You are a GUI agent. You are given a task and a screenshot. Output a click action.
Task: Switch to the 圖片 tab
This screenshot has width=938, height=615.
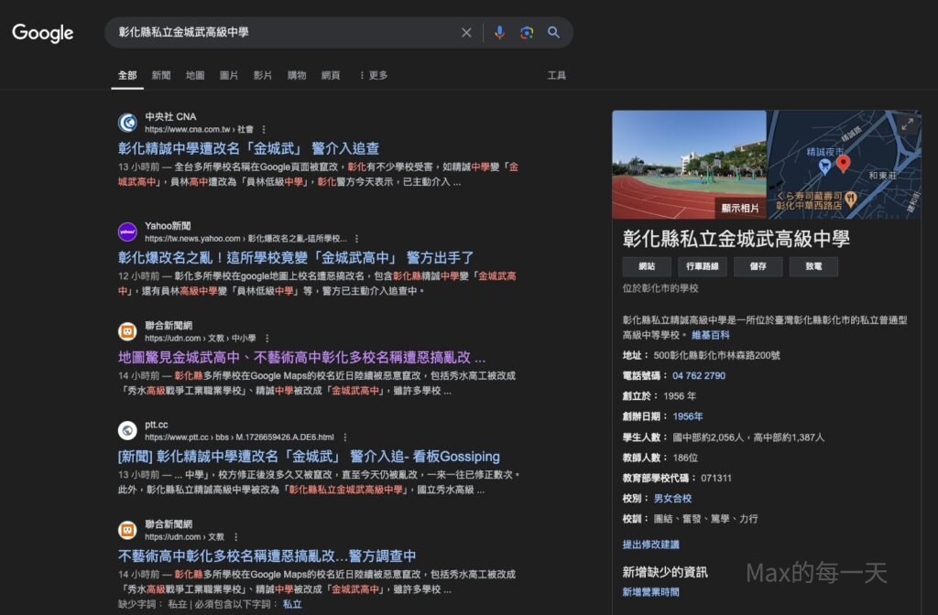[x=229, y=75]
